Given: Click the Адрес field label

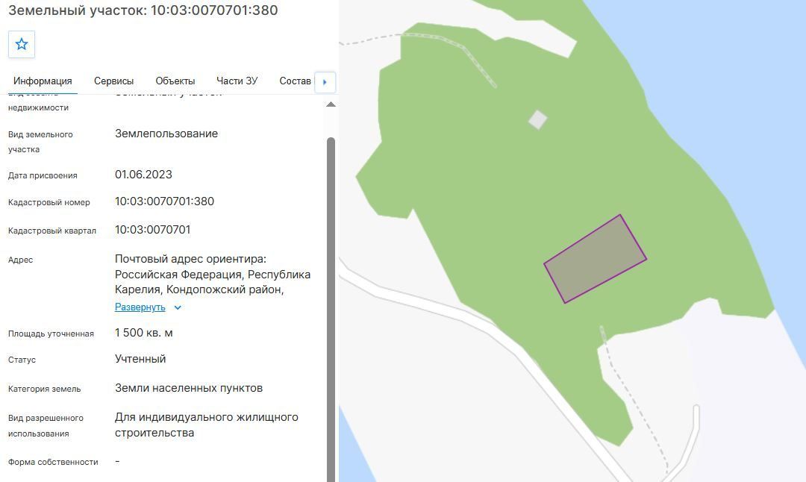Looking at the screenshot, I should [x=21, y=260].
